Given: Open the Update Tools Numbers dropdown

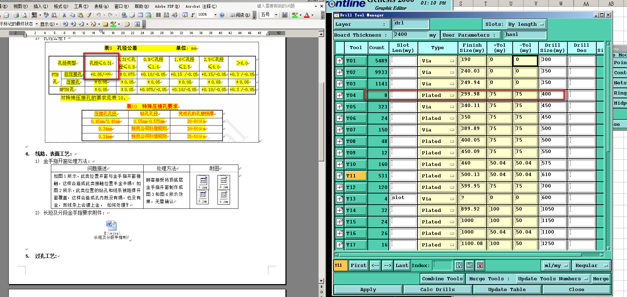Looking at the screenshot, I should 553,279.
